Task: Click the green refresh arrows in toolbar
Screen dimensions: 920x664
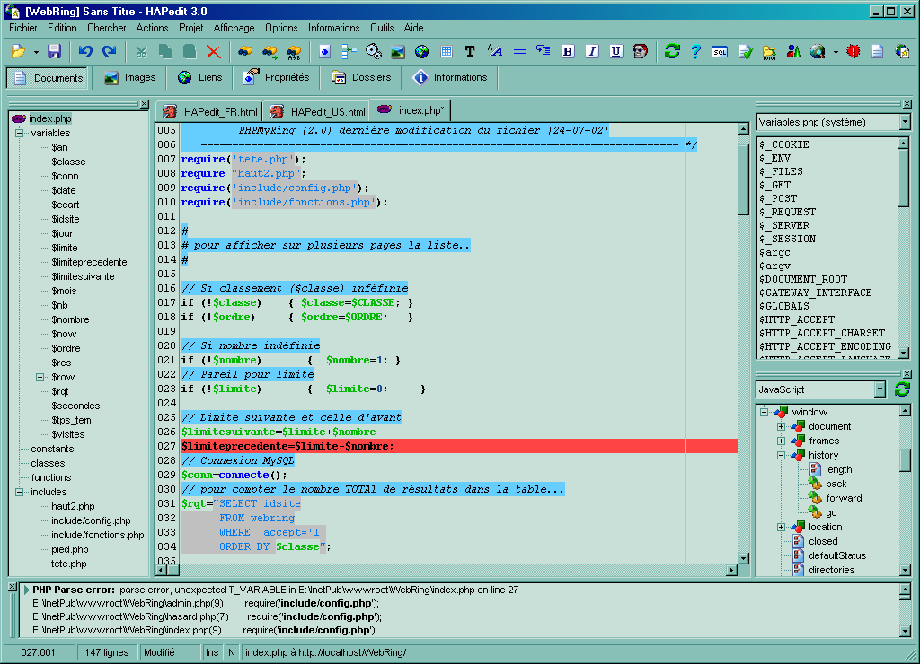Action: click(672, 51)
